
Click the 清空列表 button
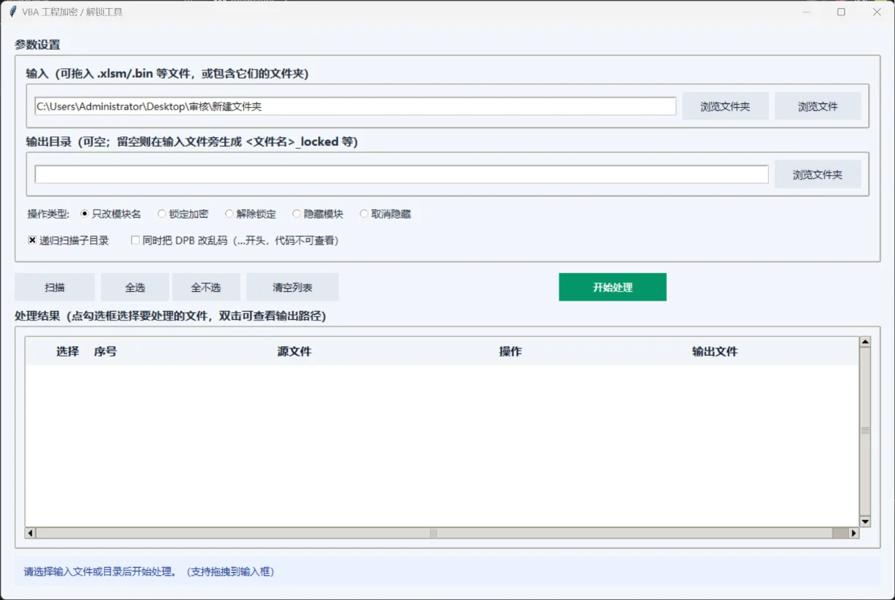292,287
